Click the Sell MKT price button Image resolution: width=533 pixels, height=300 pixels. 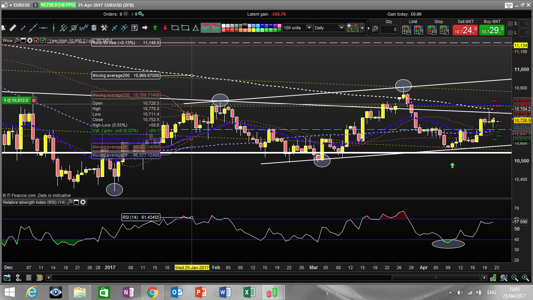tap(465, 30)
